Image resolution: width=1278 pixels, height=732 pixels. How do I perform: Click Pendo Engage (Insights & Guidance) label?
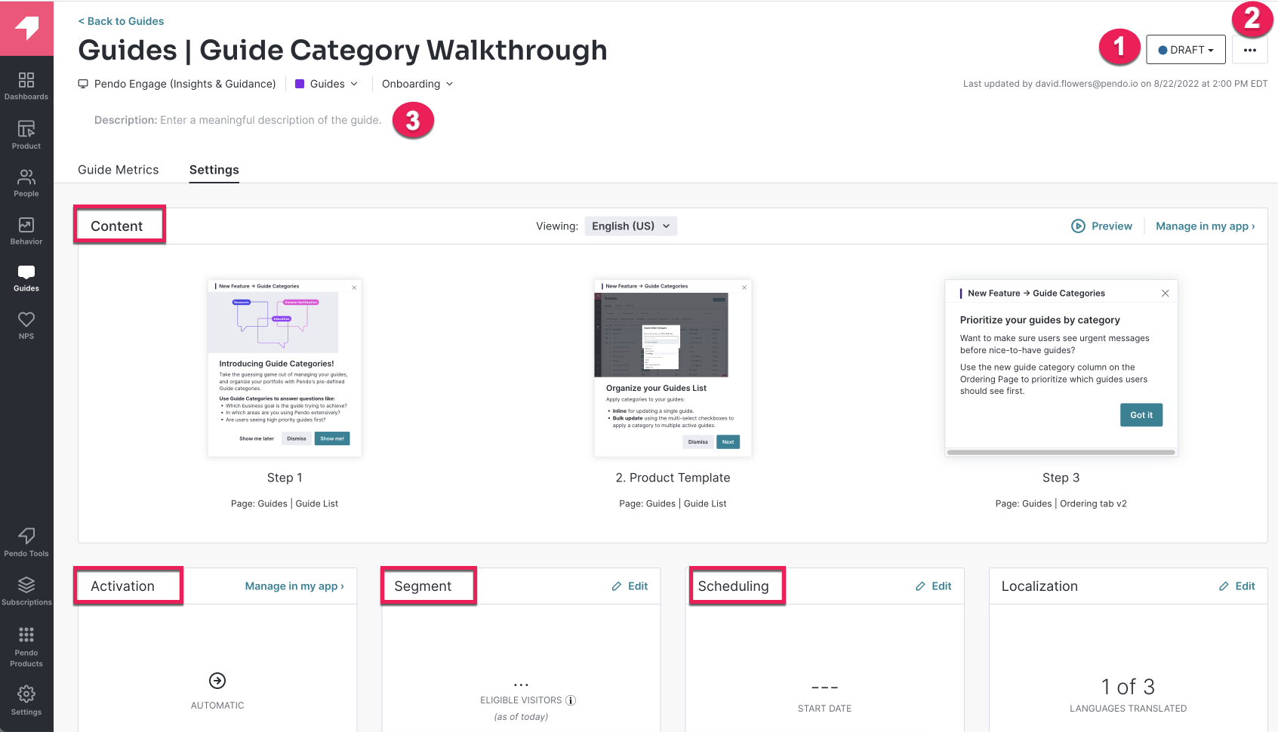tap(185, 84)
